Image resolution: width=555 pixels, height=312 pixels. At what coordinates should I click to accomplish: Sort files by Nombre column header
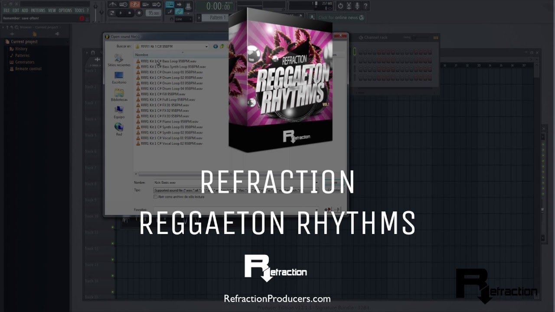[x=142, y=55]
